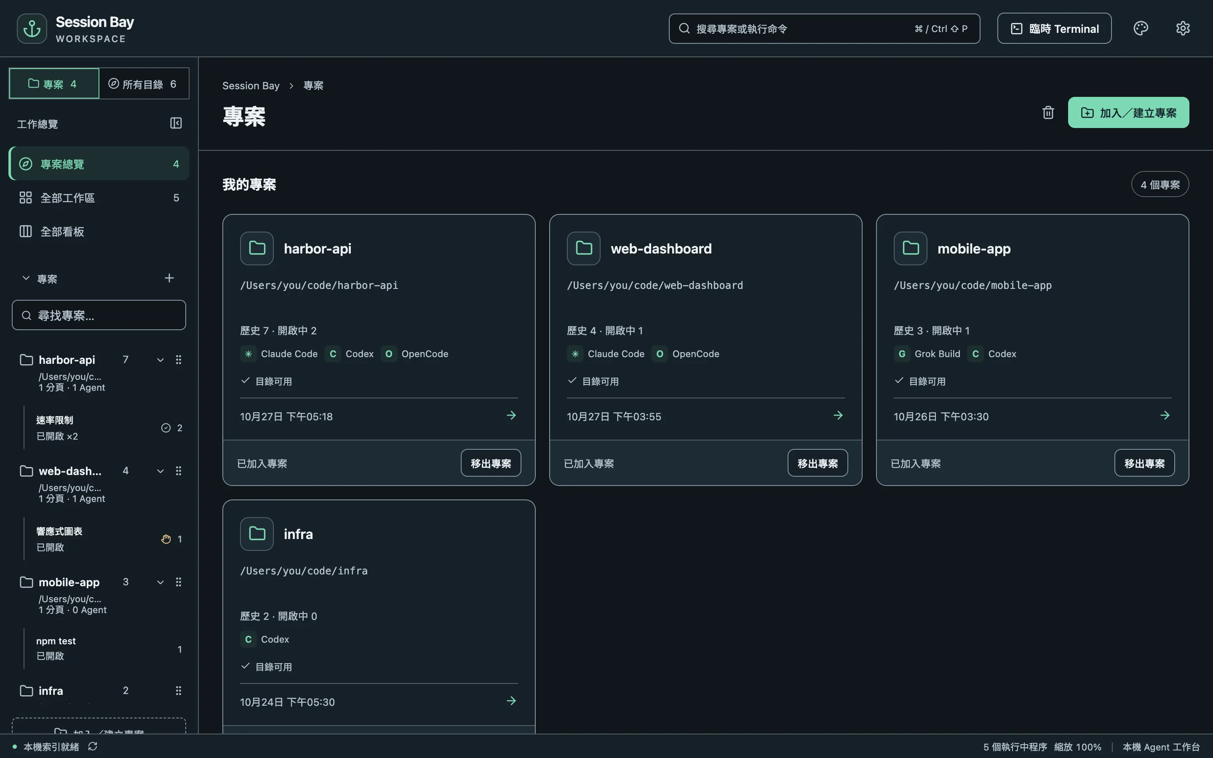Image resolution: width=1213 pixels, height=758 pixels.
Task: Open the 臨時 Terminal button
Action: pyautogui.click(x=1054, y=29)
